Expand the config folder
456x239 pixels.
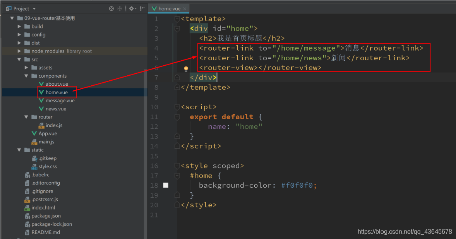(19, 34)
